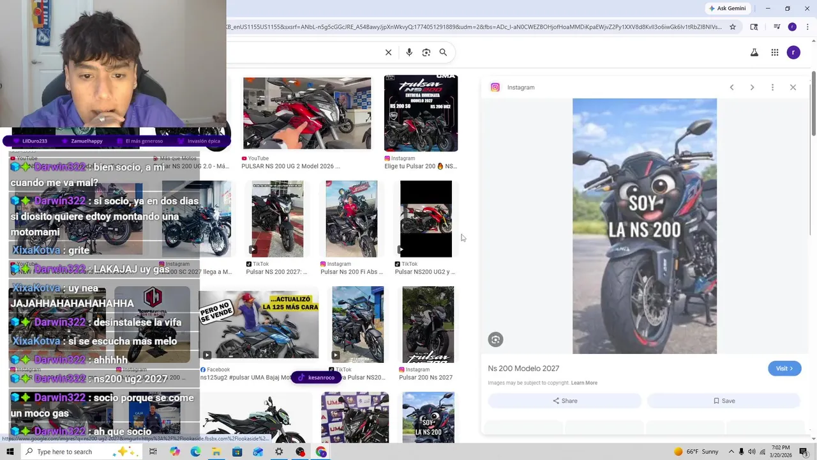Open the weather widget '66°F Sunny'
The image size is (817, 460).
point(696,452)
